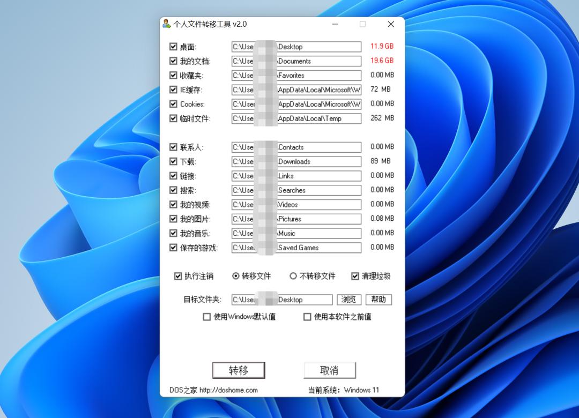The width and height of the screenshot is (579, 418).
Task: Disable the 清理垃圾 (clean junk) checkbox
Action: pos(355,276)
